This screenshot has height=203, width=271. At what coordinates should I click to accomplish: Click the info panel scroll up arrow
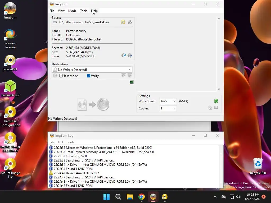[x=219, y=19]
